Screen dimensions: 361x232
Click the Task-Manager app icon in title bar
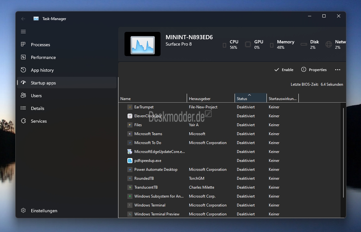pos(36,18)
